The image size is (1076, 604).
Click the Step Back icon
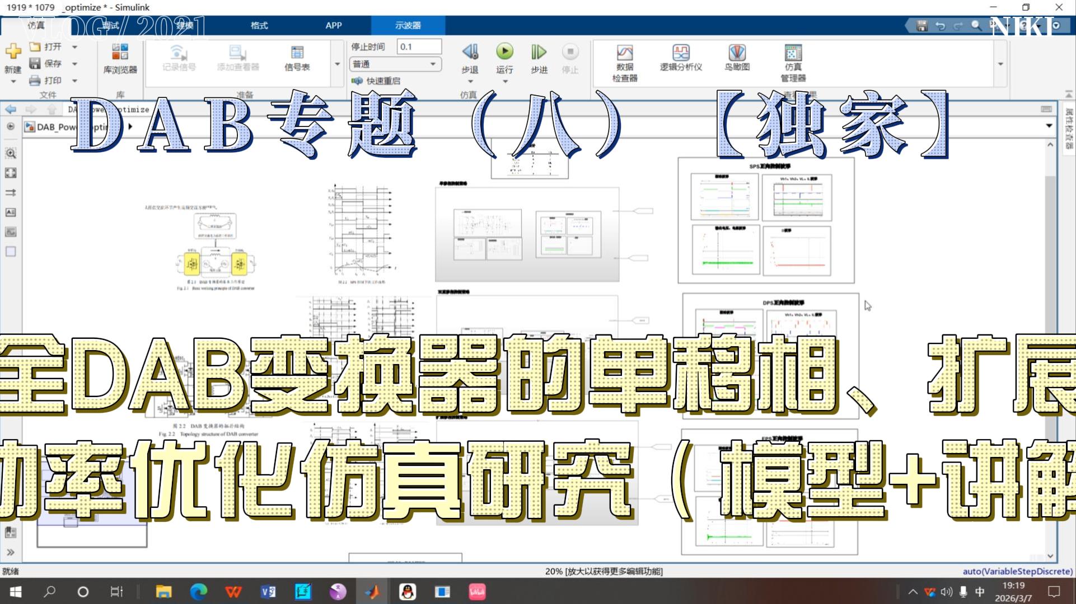click(470, 52)
